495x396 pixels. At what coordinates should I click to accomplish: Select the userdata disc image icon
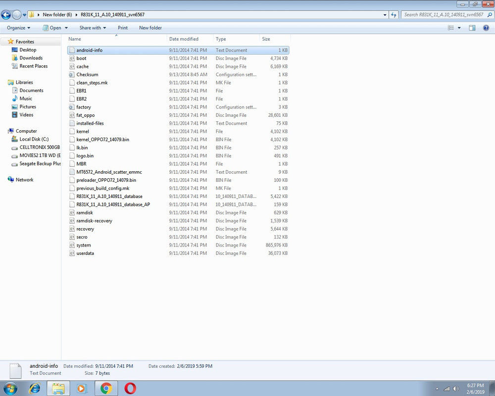[72, 253]
